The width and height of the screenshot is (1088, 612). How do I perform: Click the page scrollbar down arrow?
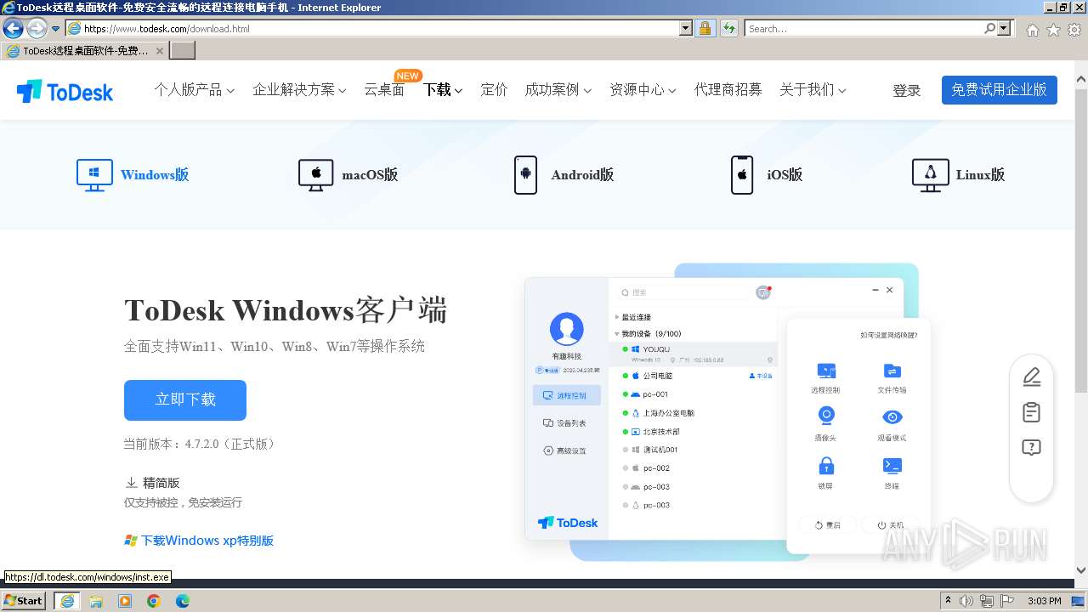tap(1081, 570)
